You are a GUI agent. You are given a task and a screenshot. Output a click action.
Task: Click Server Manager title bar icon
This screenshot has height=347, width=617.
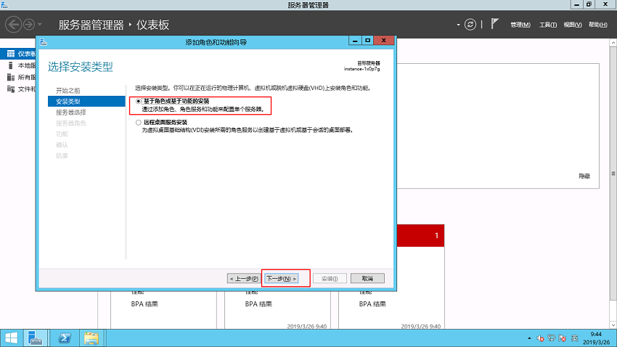coord(4,5)
